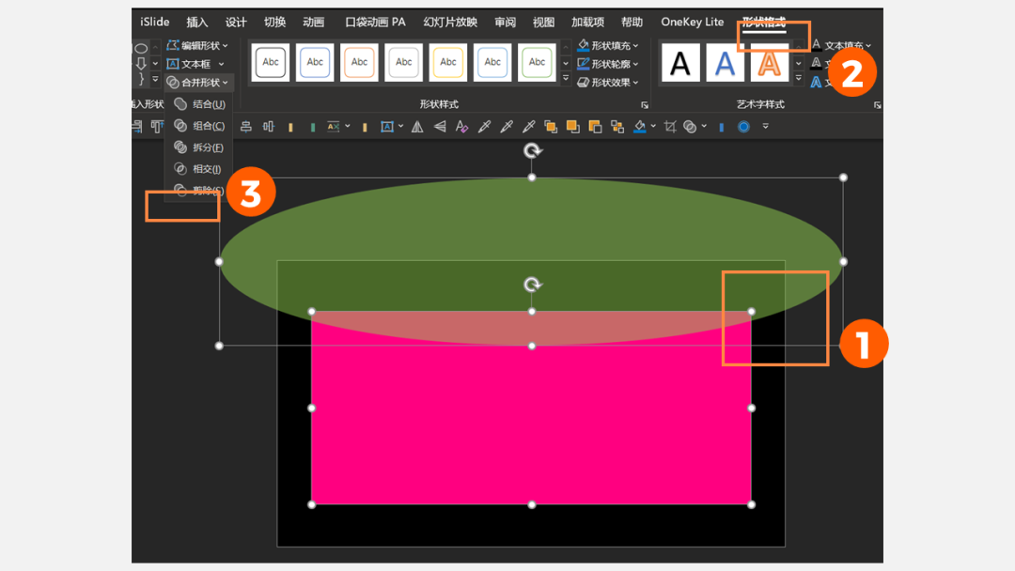Click the blue circle icon in quick toolbar
Viewport: 1015px width, 571px height.
pyautogui.click(x=743, y=127)
